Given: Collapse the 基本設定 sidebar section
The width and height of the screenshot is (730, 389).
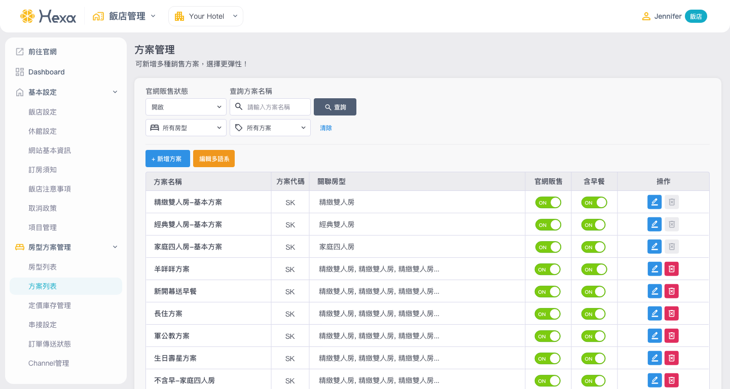Looking at the screenshot, I should [115, 92].
